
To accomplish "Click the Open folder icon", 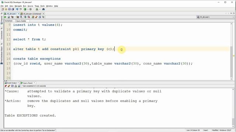I will coord(6,9).
